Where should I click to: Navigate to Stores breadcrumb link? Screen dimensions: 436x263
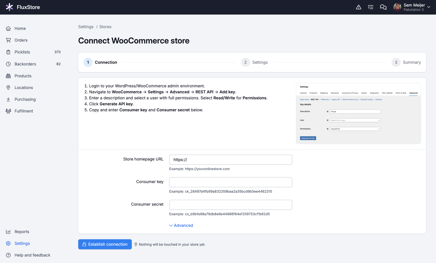point(105,27)
